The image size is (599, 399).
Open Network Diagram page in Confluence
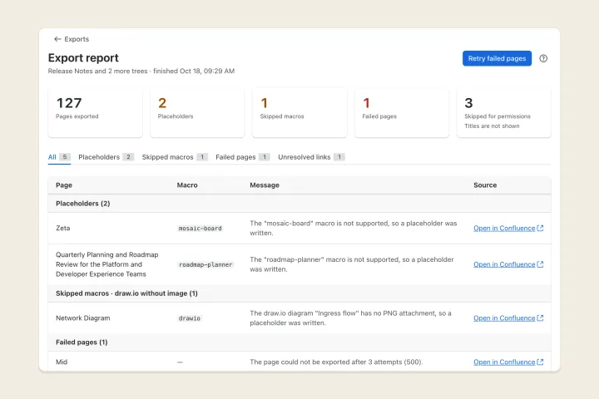point(504,318)
